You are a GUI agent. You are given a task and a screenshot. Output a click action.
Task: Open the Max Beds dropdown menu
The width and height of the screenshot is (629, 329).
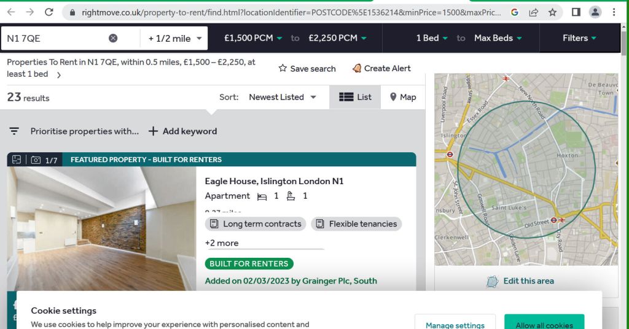(498, 38)
